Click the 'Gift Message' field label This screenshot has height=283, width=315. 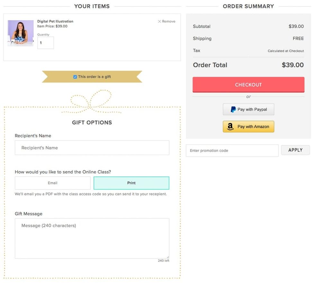[x=29, y=214]
